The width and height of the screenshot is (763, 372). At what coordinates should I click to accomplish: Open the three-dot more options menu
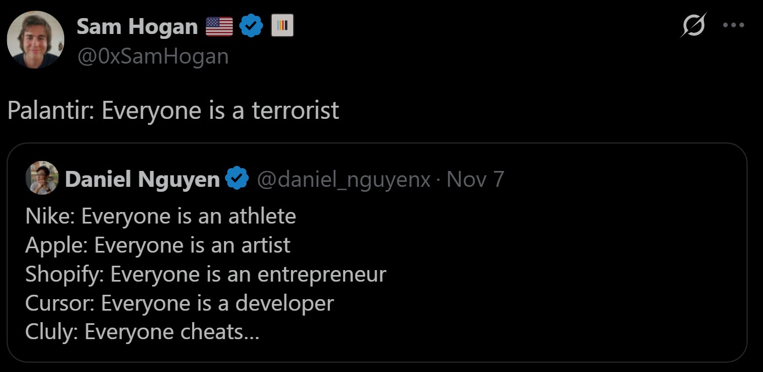point(733,25)
